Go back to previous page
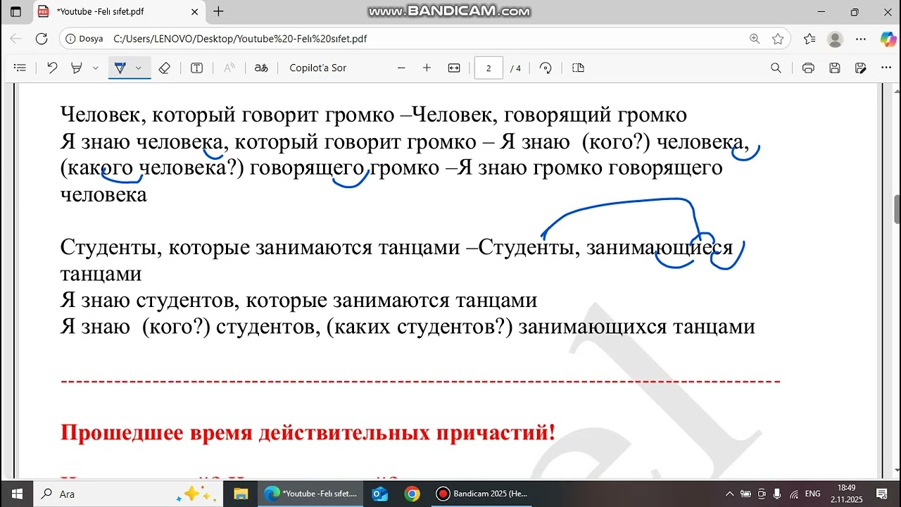Screen dimensions: 901x507 coord(15,39)
